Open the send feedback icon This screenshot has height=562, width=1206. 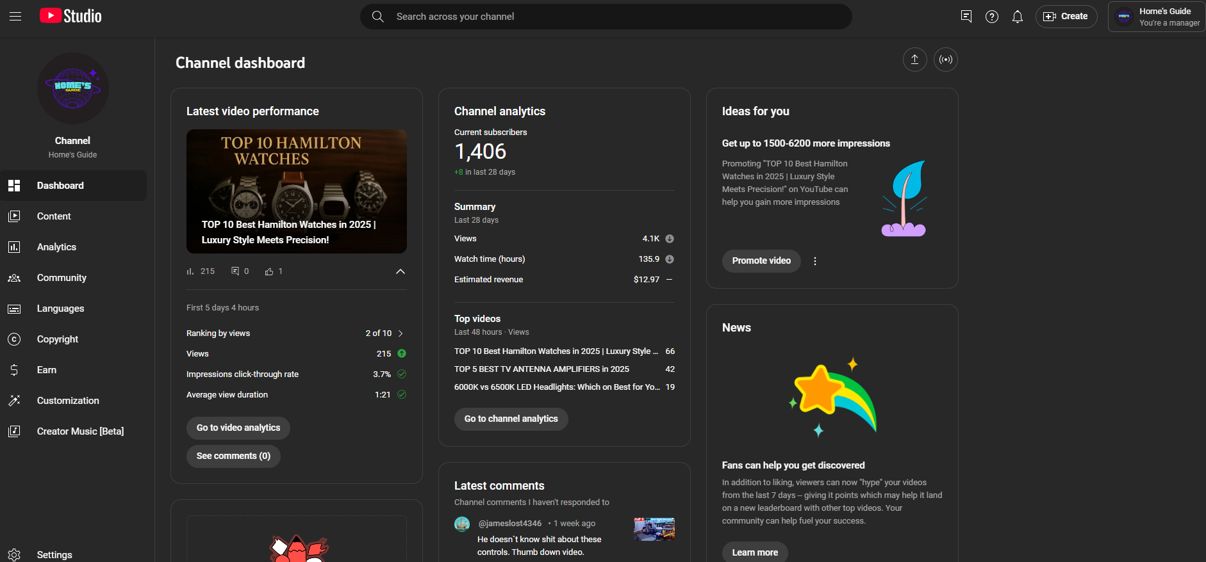[x=966, y=17]
